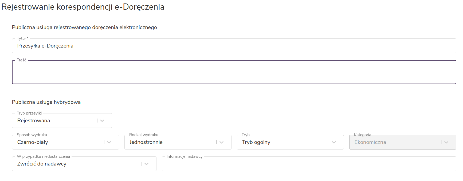Click the rejestrowanego doręczenia elektronicznego section heading
The image size is (463, 181).
(x=84, y=27)
